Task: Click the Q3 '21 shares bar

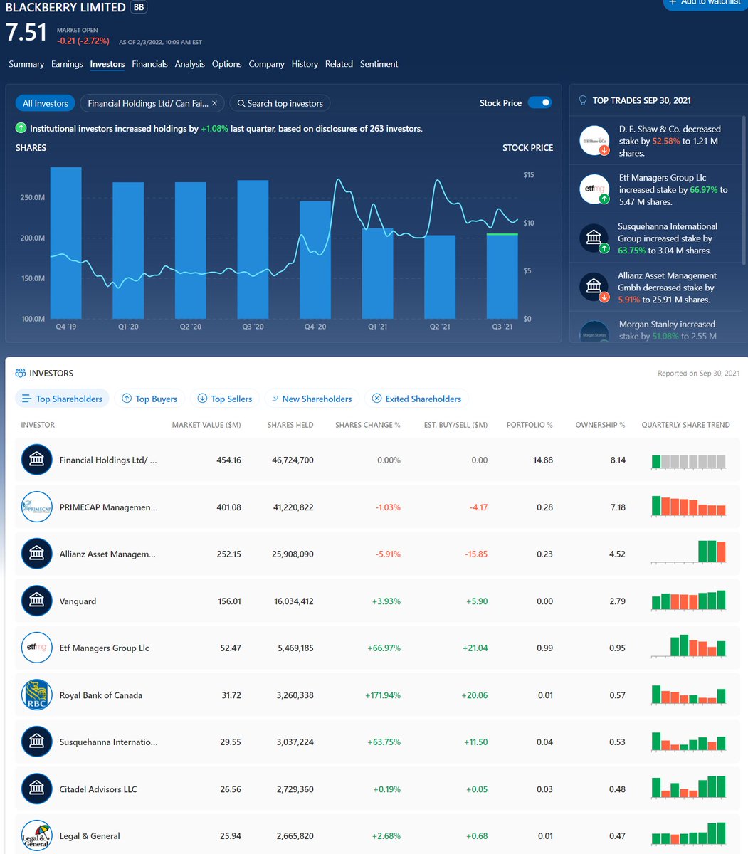Action: click(x=502, y=275)
